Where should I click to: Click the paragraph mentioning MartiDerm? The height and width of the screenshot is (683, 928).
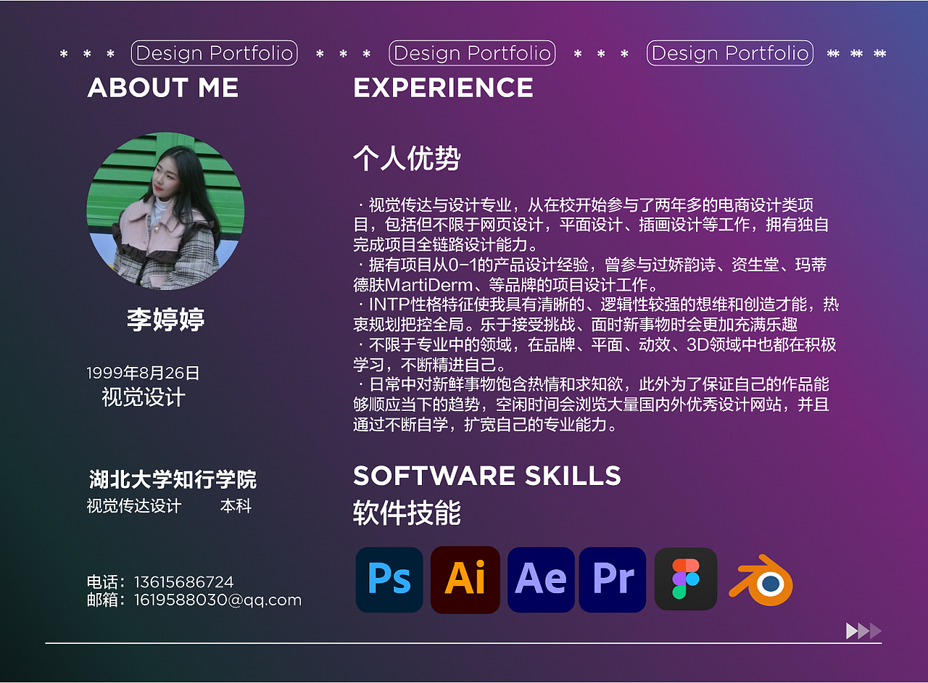point(590,275)
